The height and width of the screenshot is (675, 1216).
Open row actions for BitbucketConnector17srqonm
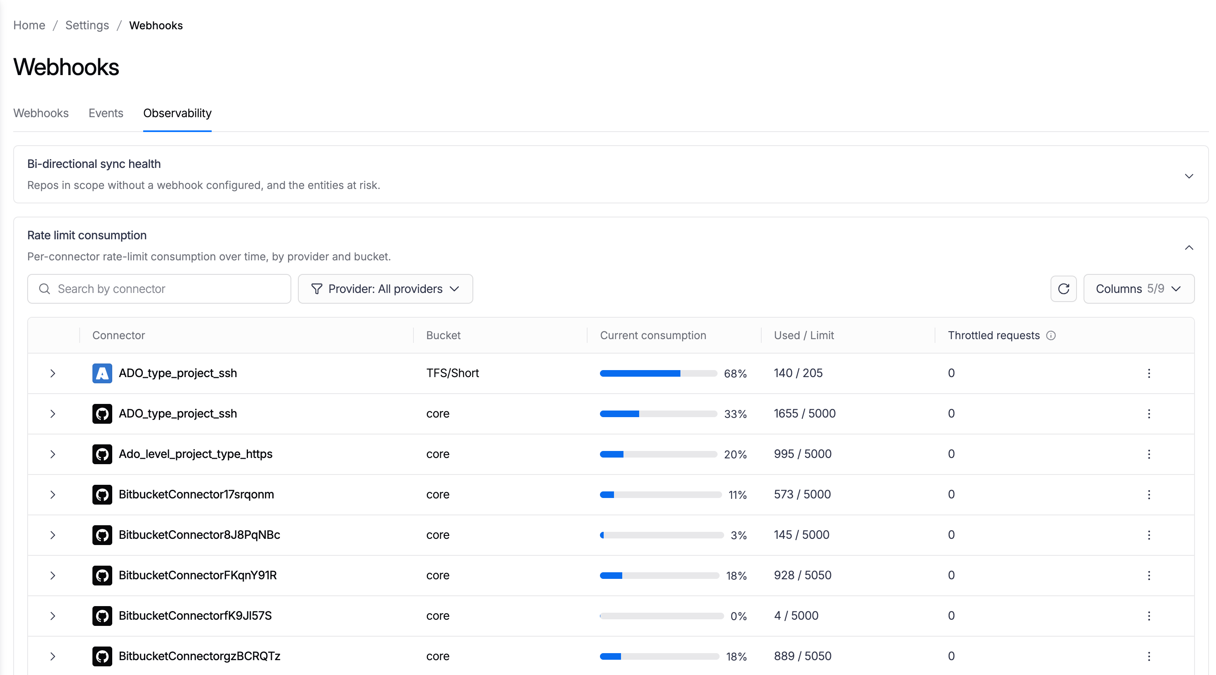[1148, 494]
